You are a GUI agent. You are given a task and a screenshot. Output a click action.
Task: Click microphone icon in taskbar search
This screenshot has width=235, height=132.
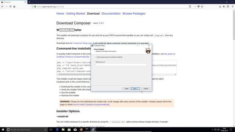46,129
